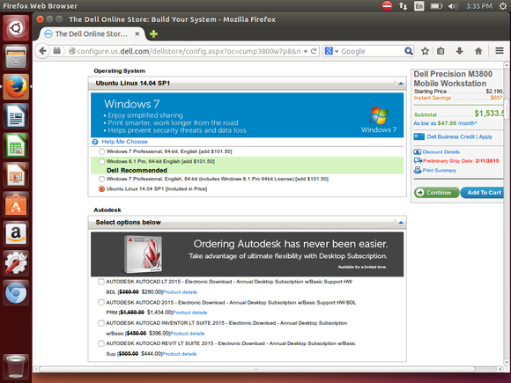Collapse the Autodesk options section arrow
Image resolution: width=511 pixels, height=383 pixels.
pos(401,223)
